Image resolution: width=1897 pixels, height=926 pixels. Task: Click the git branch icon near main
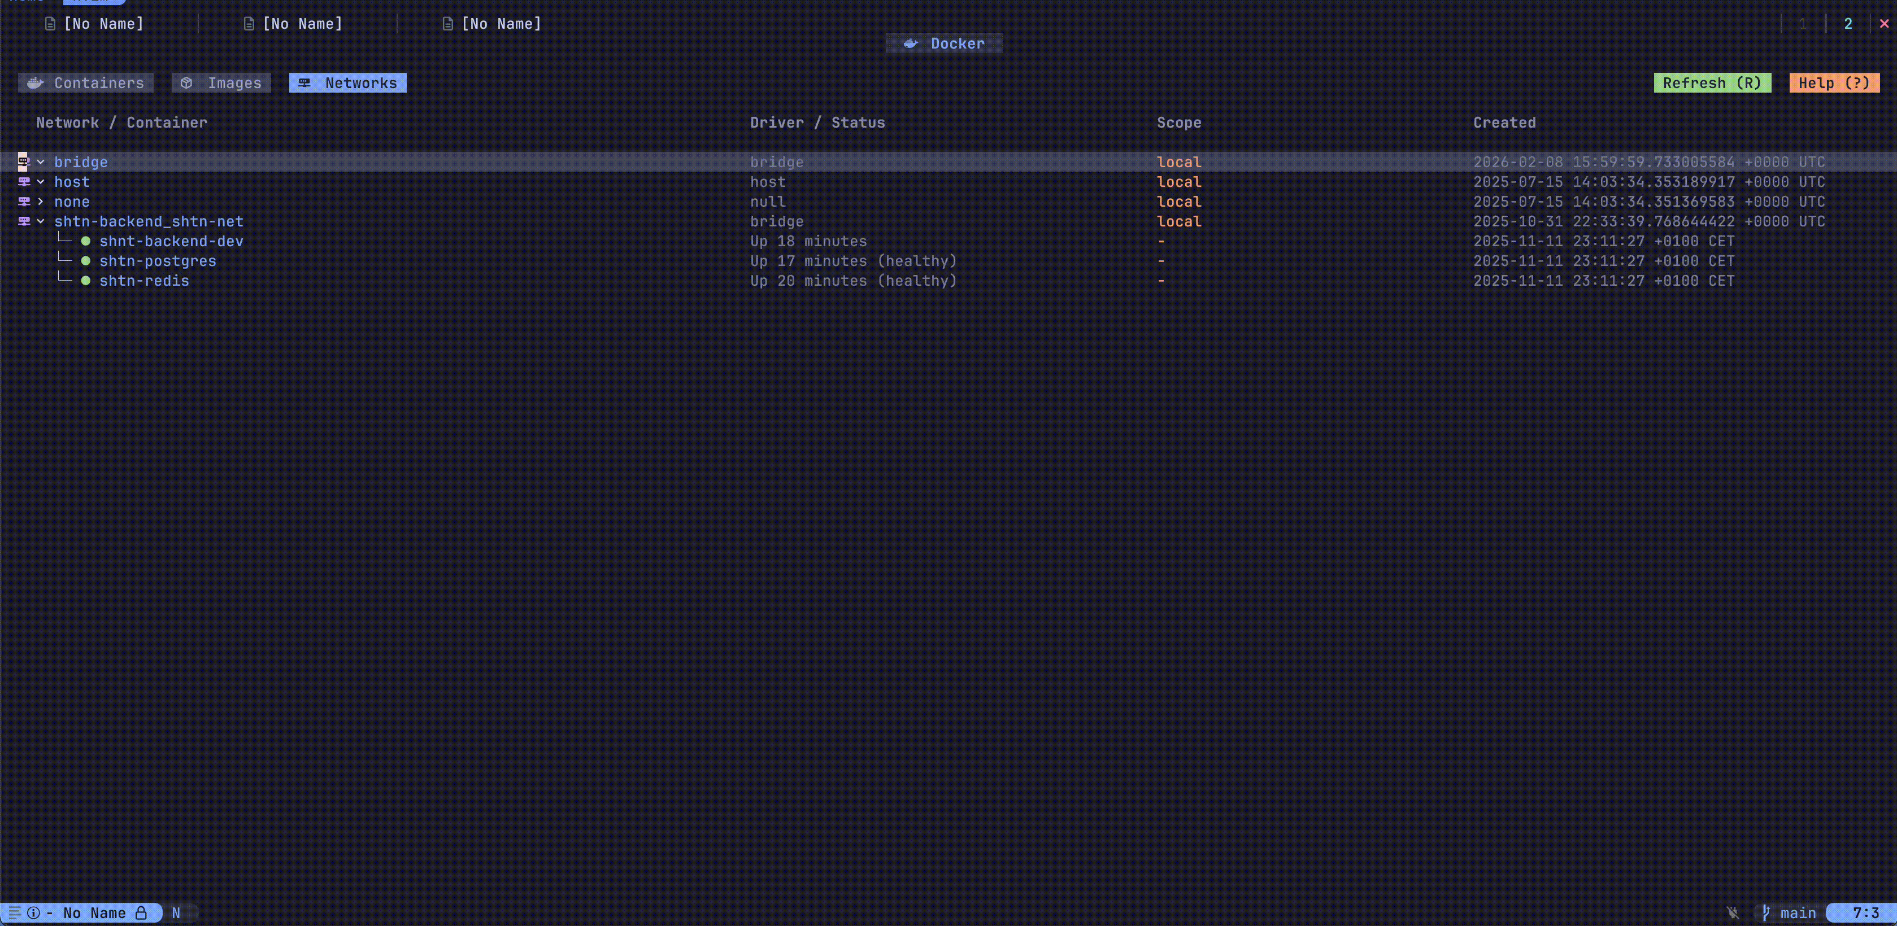coord(1766,913)
